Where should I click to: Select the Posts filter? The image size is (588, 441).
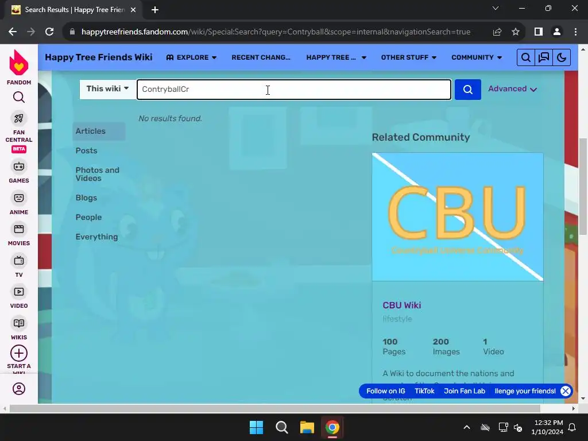[x=86, y=151]
